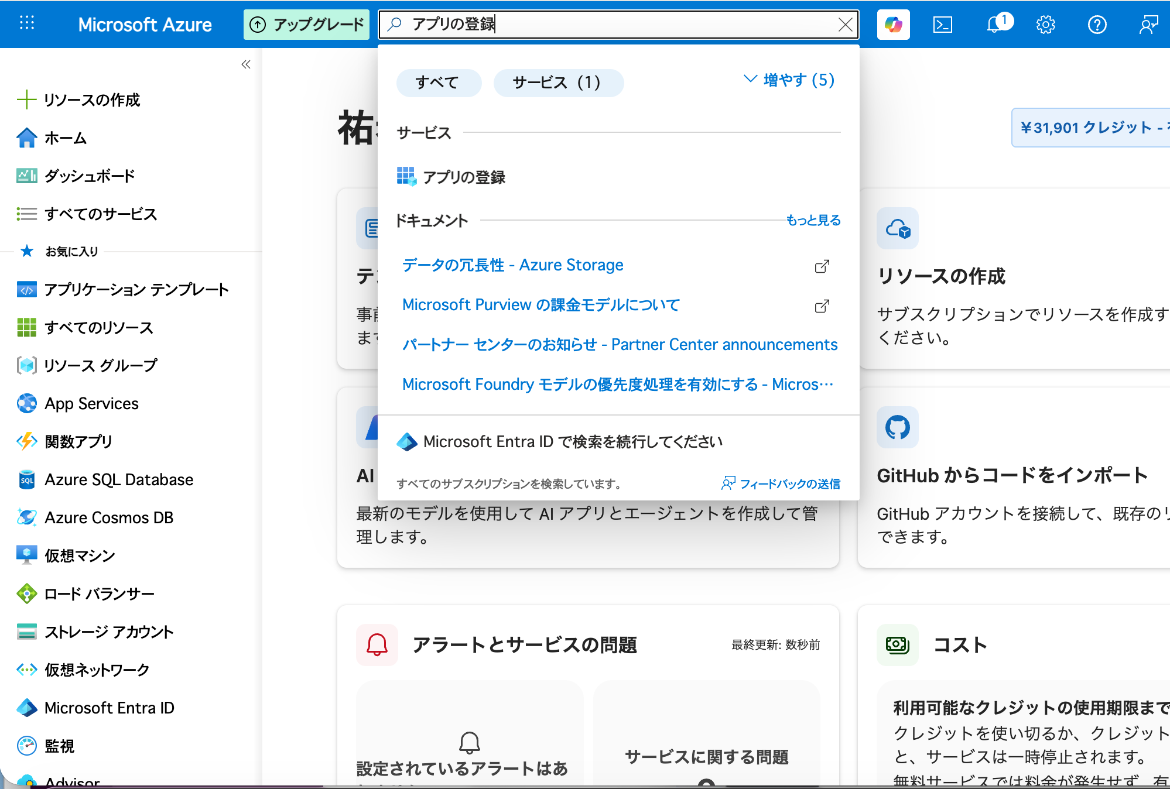Click フィードバックの送信 link
The height and width of the screenshot is (789, 1170).
tap(781, 483)
